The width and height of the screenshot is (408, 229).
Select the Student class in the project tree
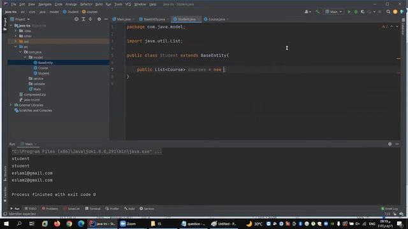tap(43, 73)
